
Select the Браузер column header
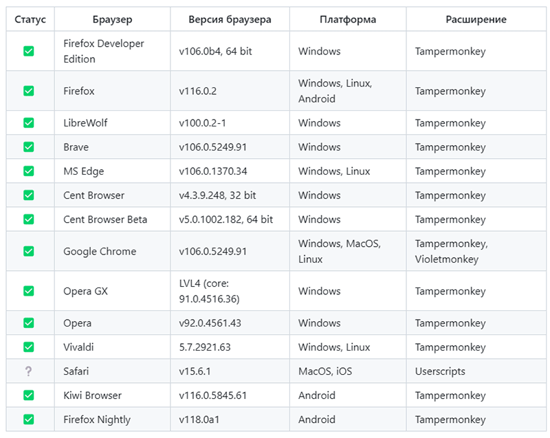112,19
